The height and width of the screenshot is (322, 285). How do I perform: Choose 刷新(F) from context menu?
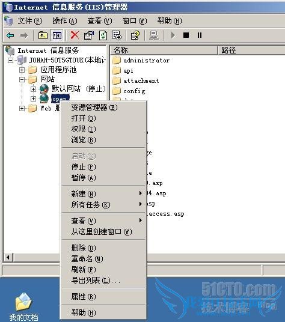click(x=103, y=270)
